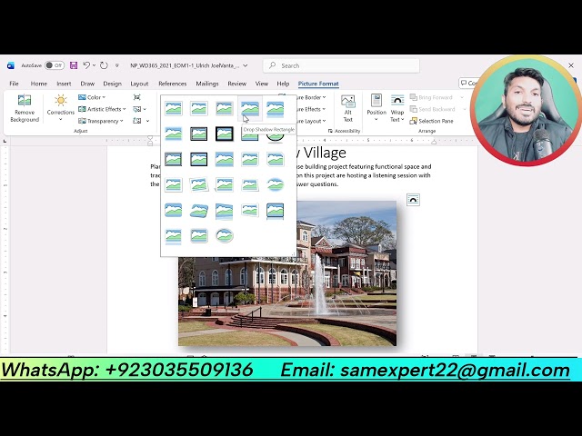This screenshot has height=436, width=582.
Task: Open the Selection Pane
Action: point(431,121)
